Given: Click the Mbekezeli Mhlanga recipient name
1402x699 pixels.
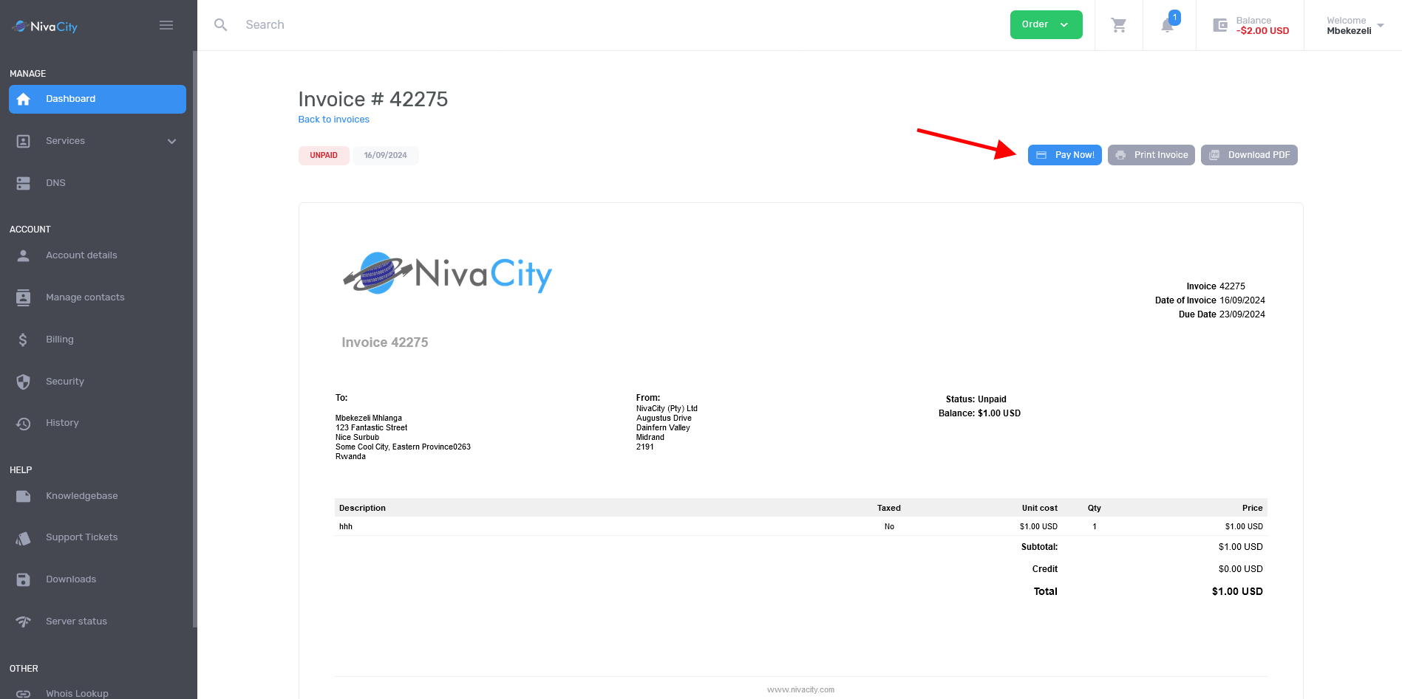Looking at the screenshot, I should pos(369,419).
